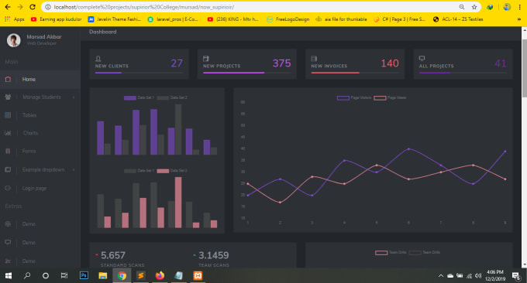This screenshot has height=283, width=527.
Task: Open the Apps shortcut in bookmarks bar
Action: (x=15, y=19)
